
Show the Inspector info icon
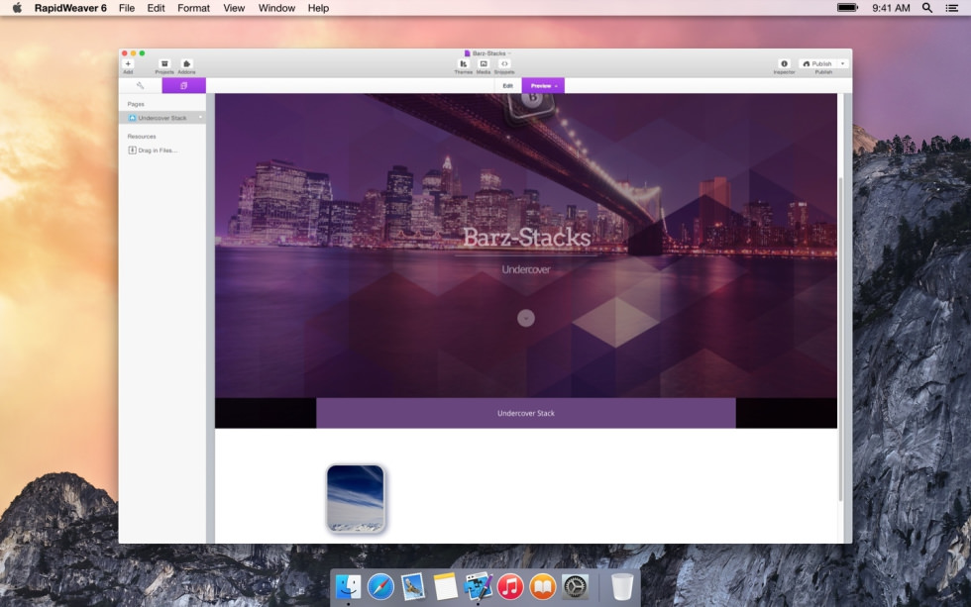tap(784, 63)
